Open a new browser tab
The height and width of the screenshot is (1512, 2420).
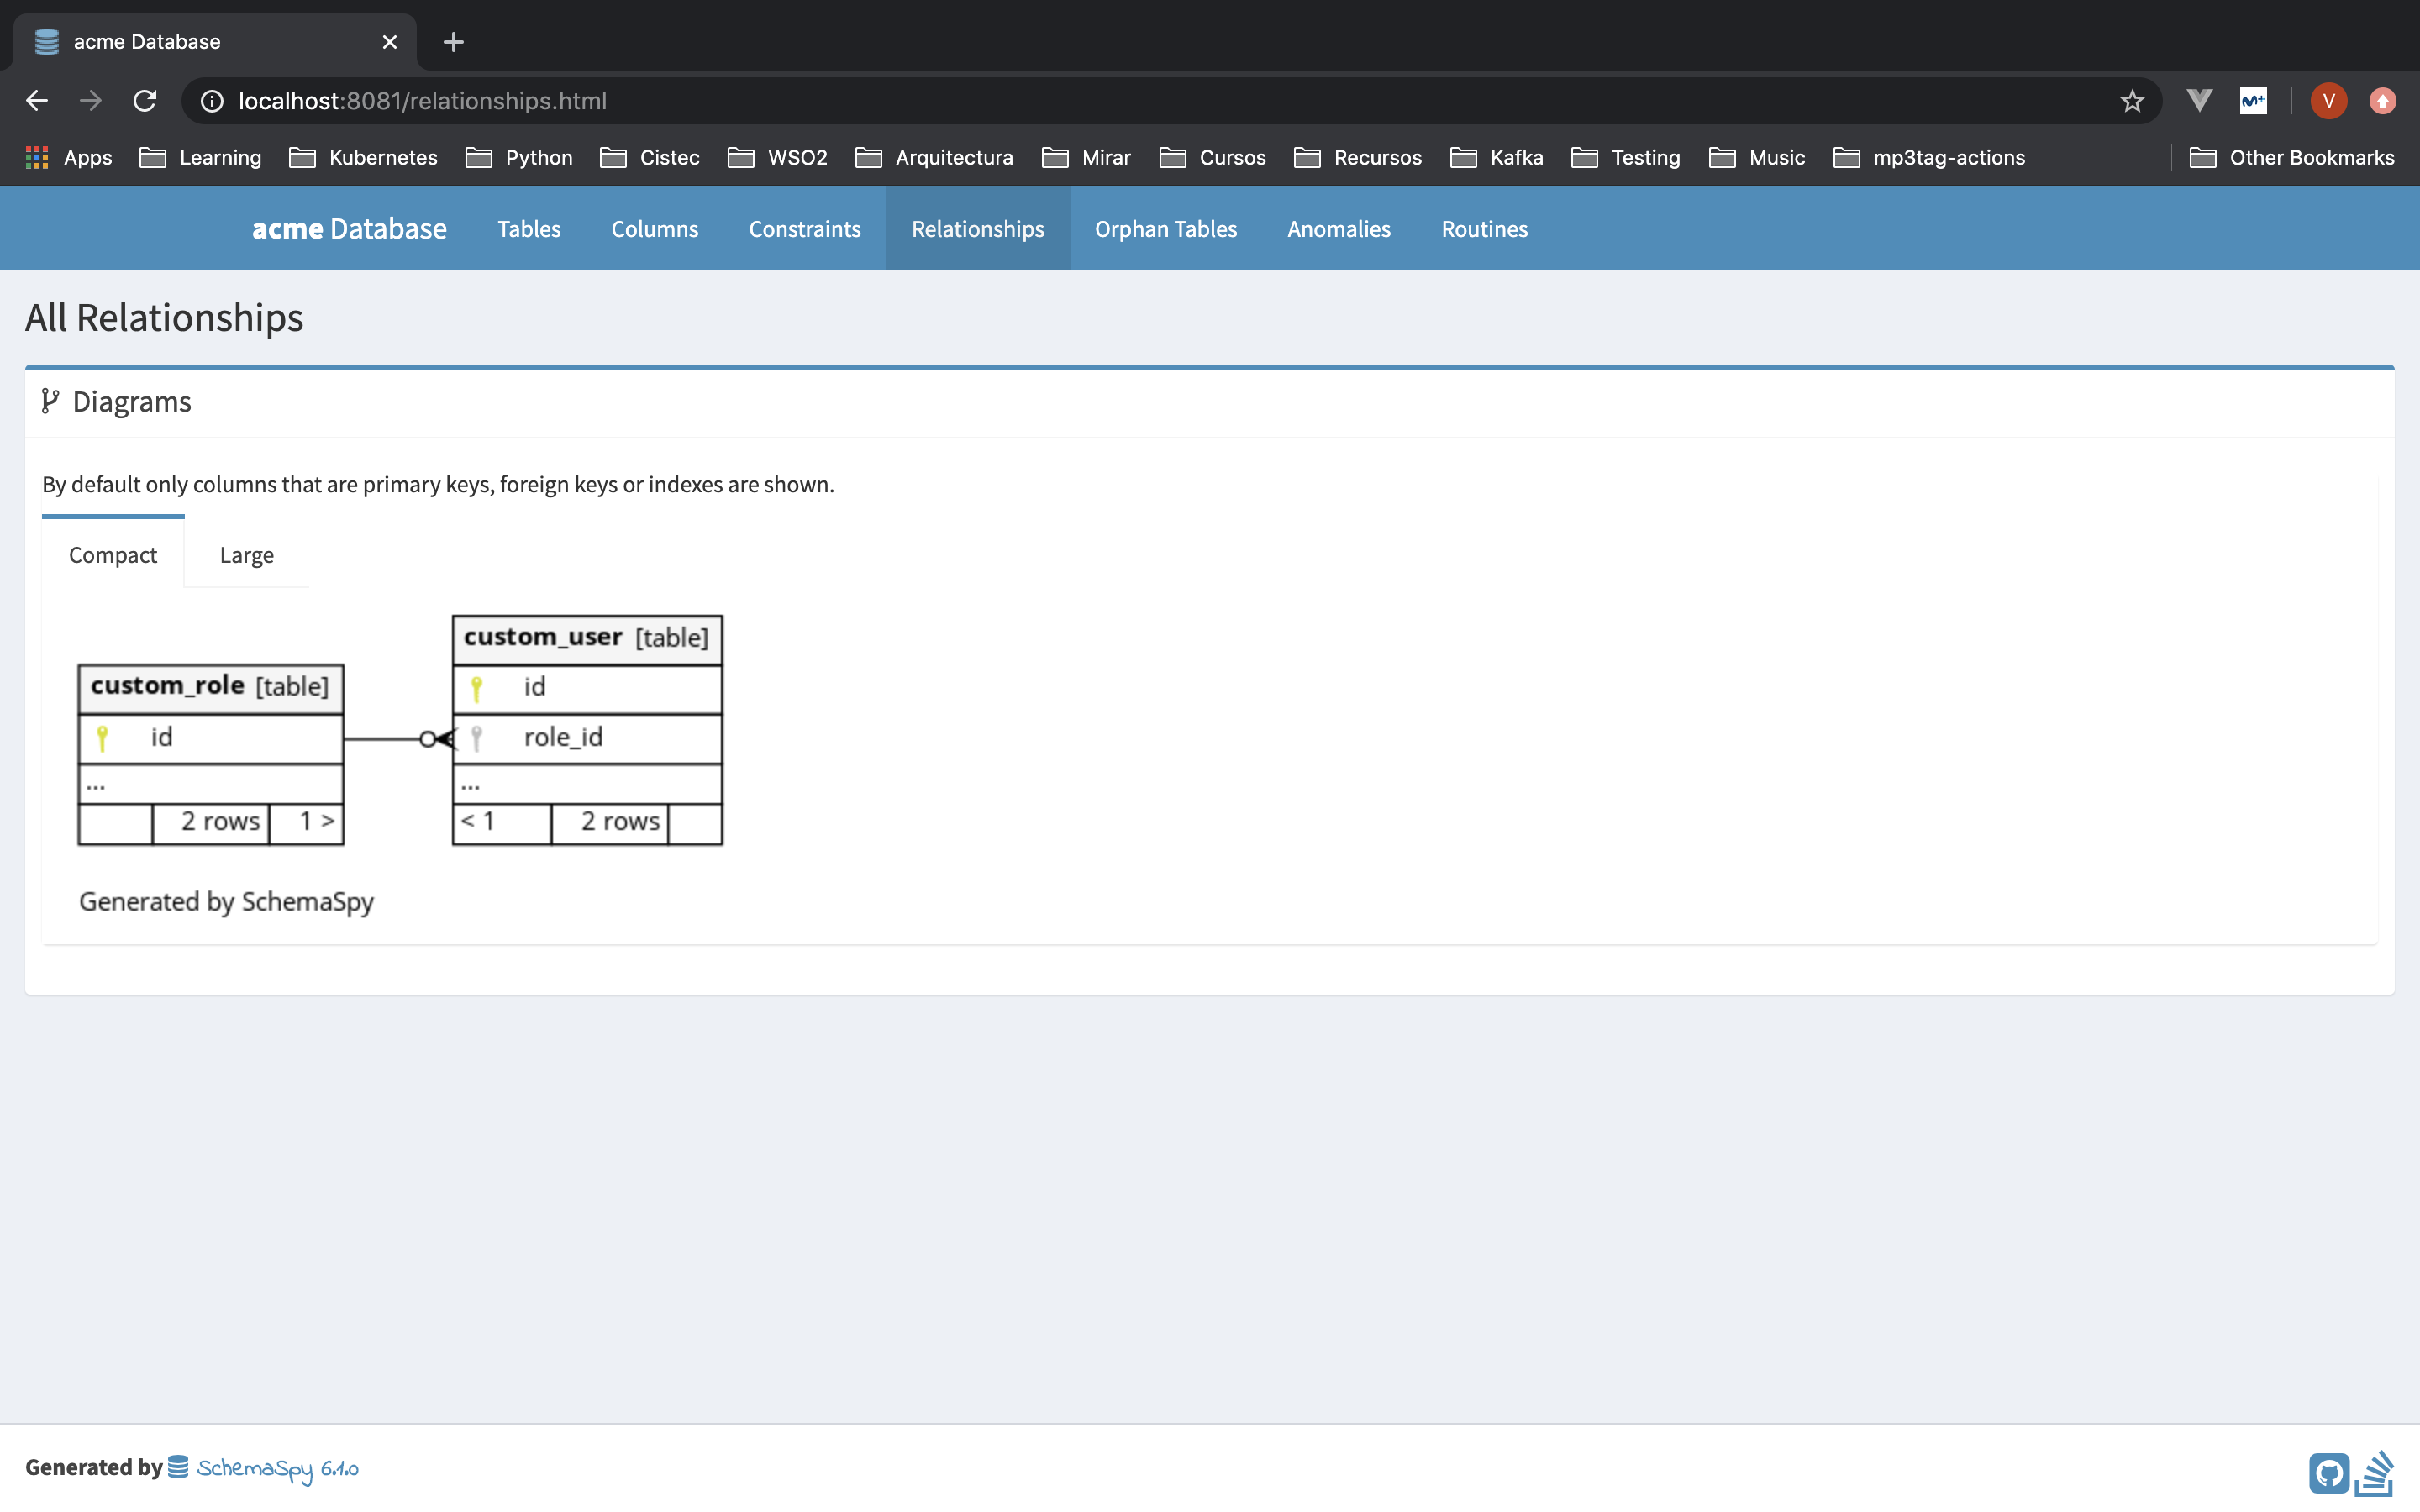point(453,42)
